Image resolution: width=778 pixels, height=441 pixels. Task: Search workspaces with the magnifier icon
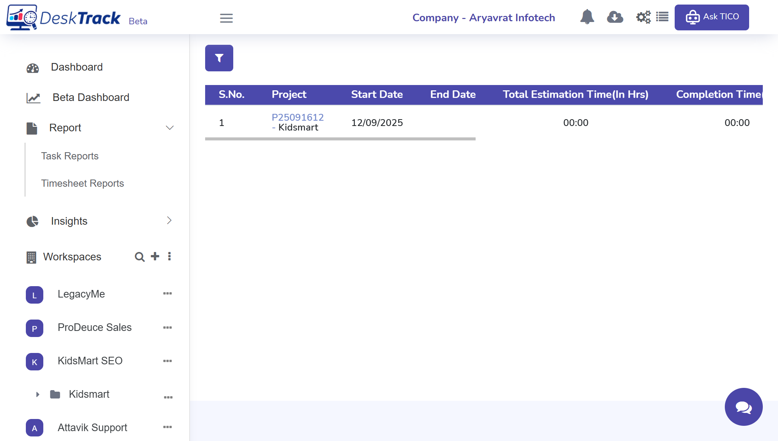tap(139, 257)
